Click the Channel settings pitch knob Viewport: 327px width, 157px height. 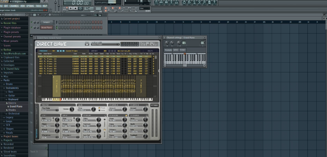(x=179, y=43)
